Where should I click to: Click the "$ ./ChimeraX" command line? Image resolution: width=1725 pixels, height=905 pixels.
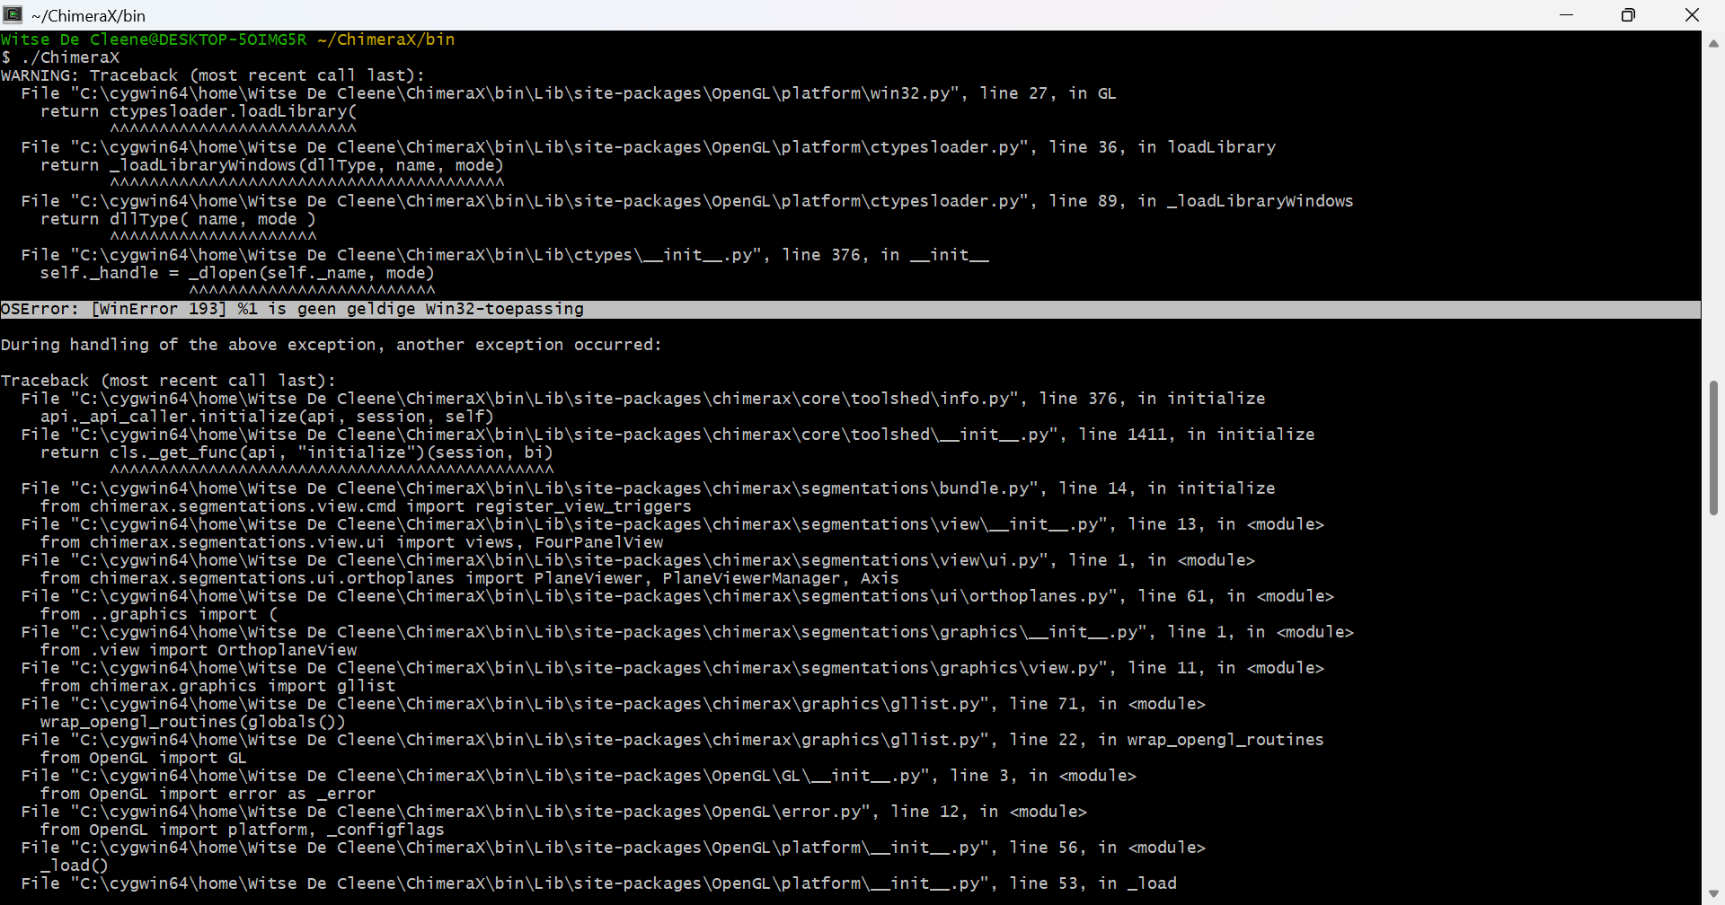[60, 57]
